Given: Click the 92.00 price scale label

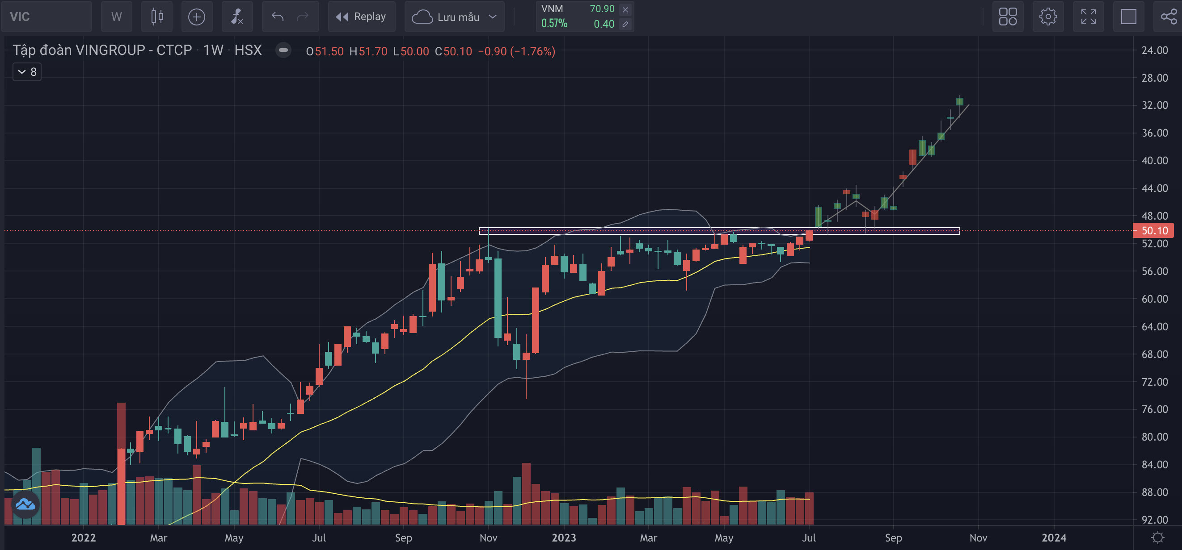Looking at the screenshot, I should click(1154, 520).
